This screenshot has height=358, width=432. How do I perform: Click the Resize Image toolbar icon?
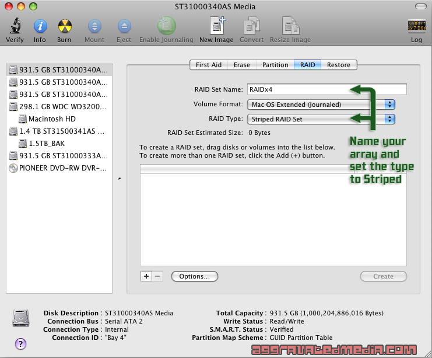click(290, 26)
